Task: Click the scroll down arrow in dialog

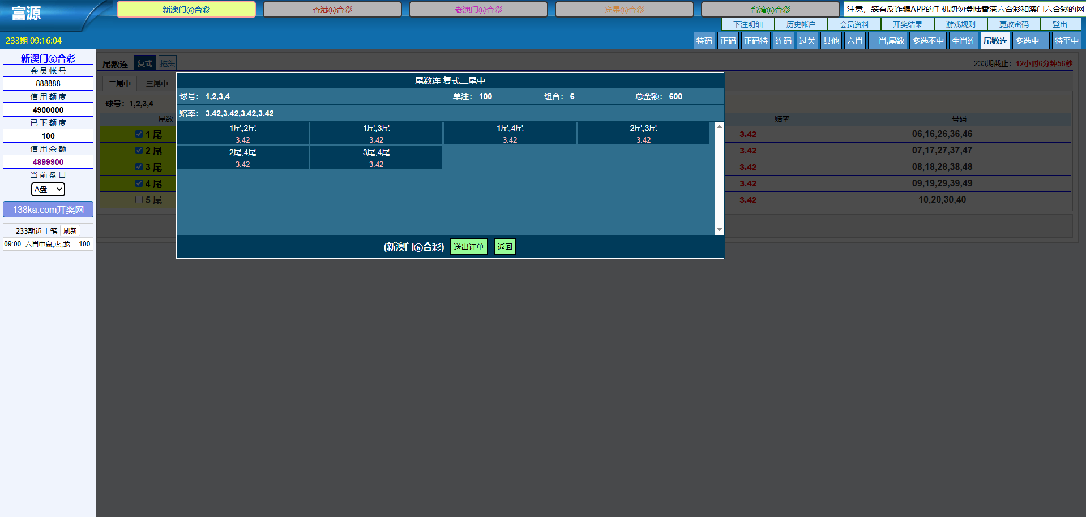Action: coord(719,230)
